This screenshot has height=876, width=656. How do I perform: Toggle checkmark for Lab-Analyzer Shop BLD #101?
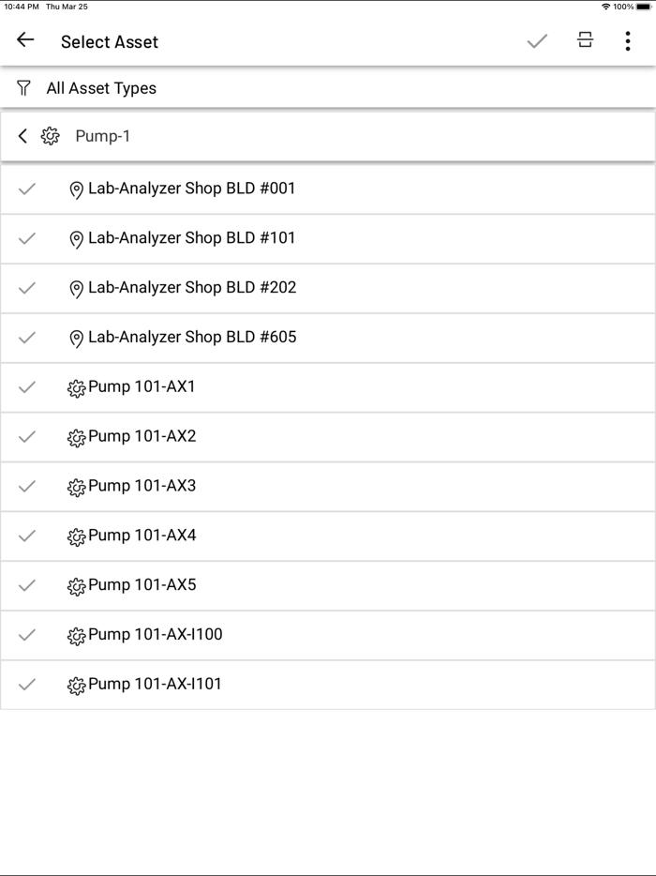(27, 238)
